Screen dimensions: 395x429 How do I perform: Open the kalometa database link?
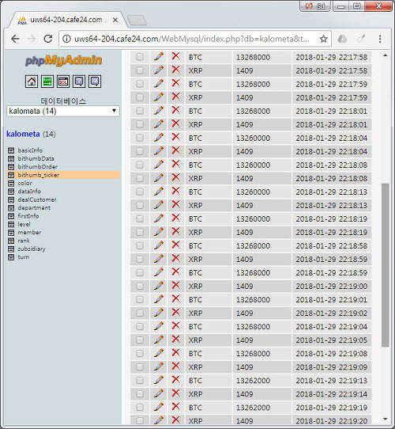coord(23,134)
